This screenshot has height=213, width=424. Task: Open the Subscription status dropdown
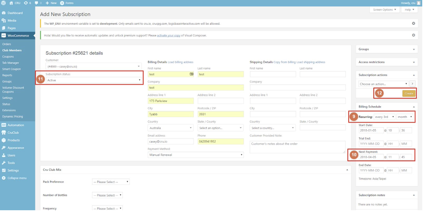93,80
